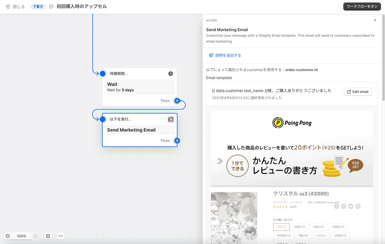The height and width of the screenshot is (244, 385).
Task: Click the review guide banner かんたんレビューの書き方
Action: point(292,165)
